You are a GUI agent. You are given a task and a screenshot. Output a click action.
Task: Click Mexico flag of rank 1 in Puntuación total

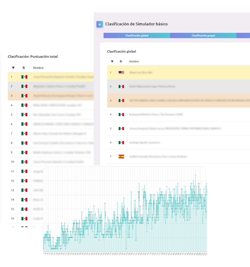(x=24, y=77)
